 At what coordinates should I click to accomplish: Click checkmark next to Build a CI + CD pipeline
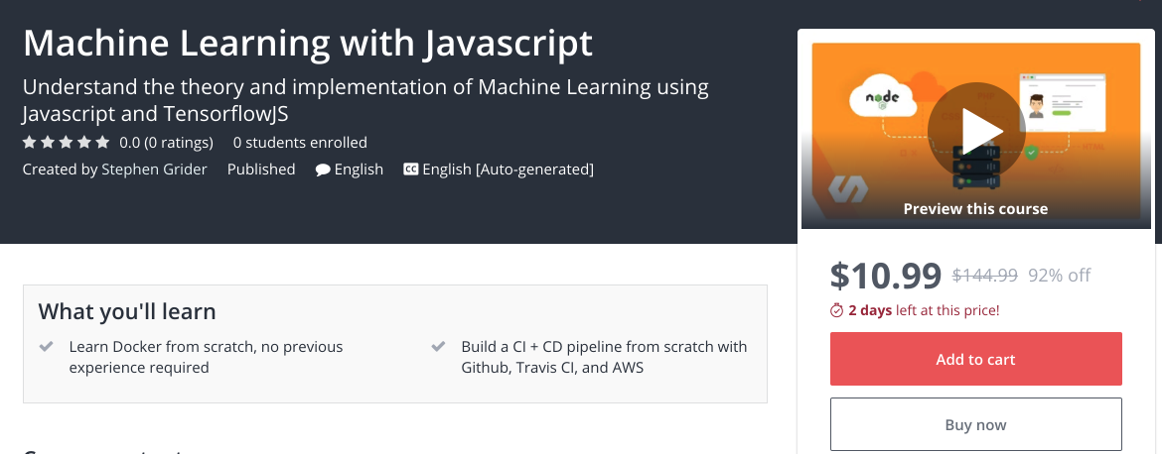coord(439,347)
